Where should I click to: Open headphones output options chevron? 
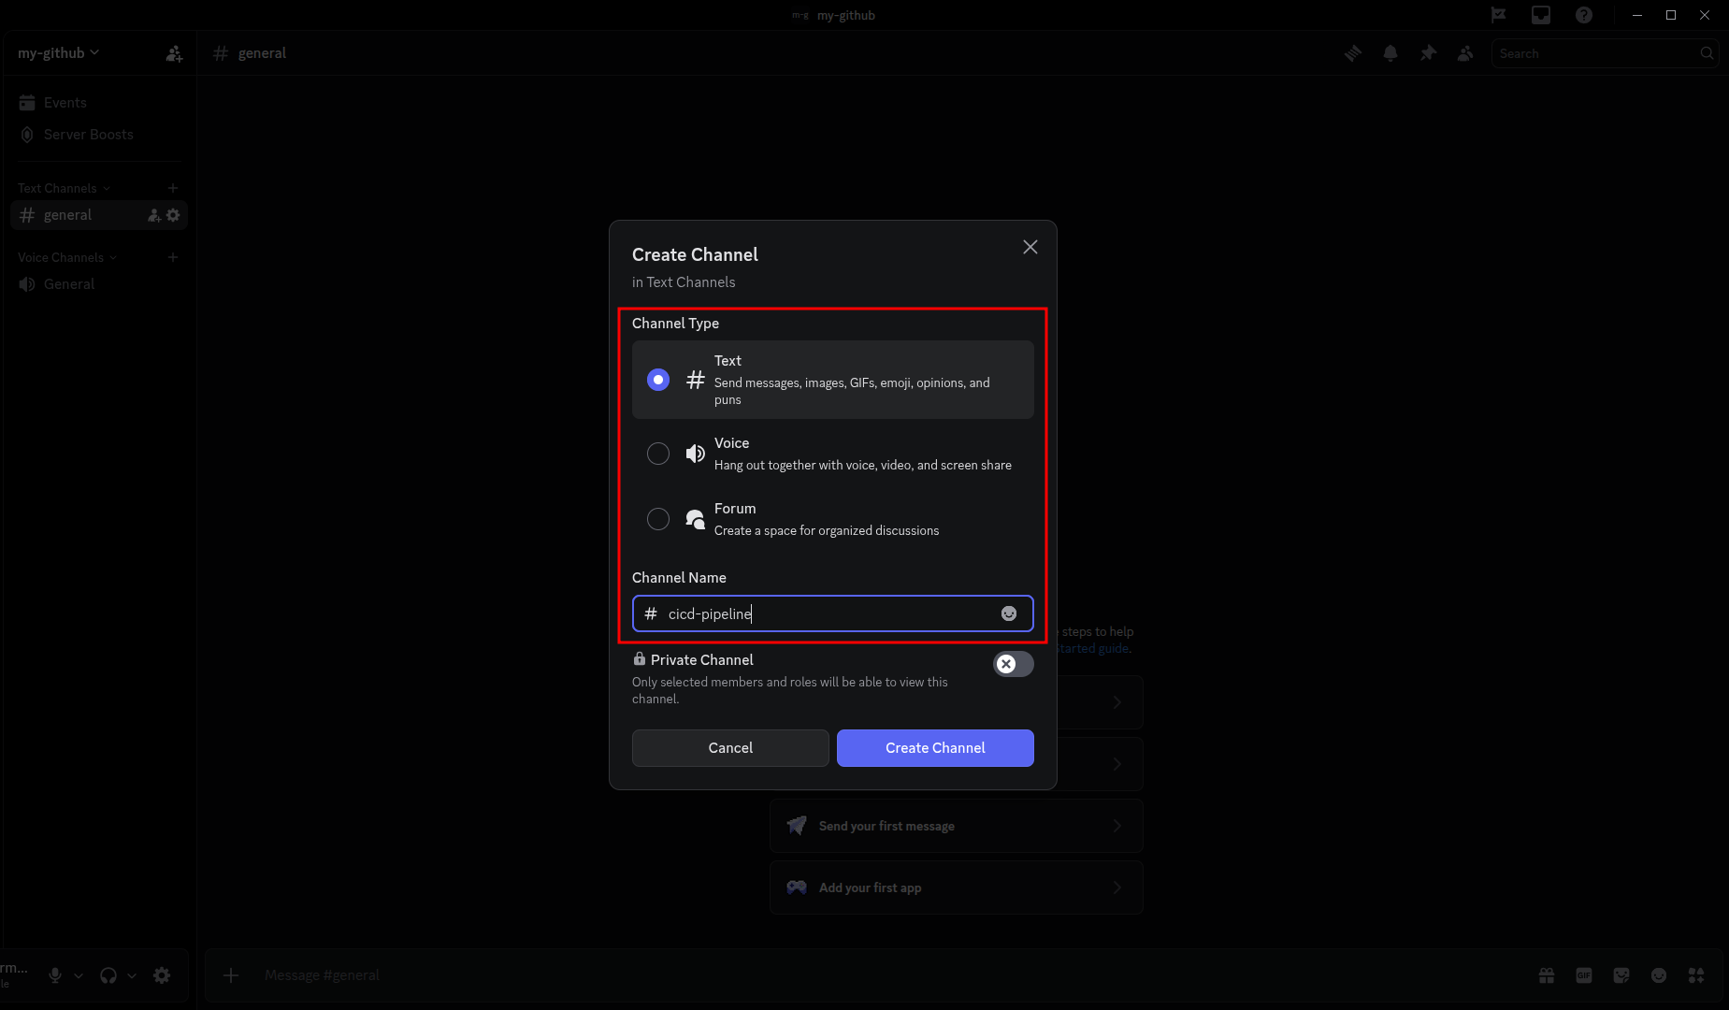132,975
